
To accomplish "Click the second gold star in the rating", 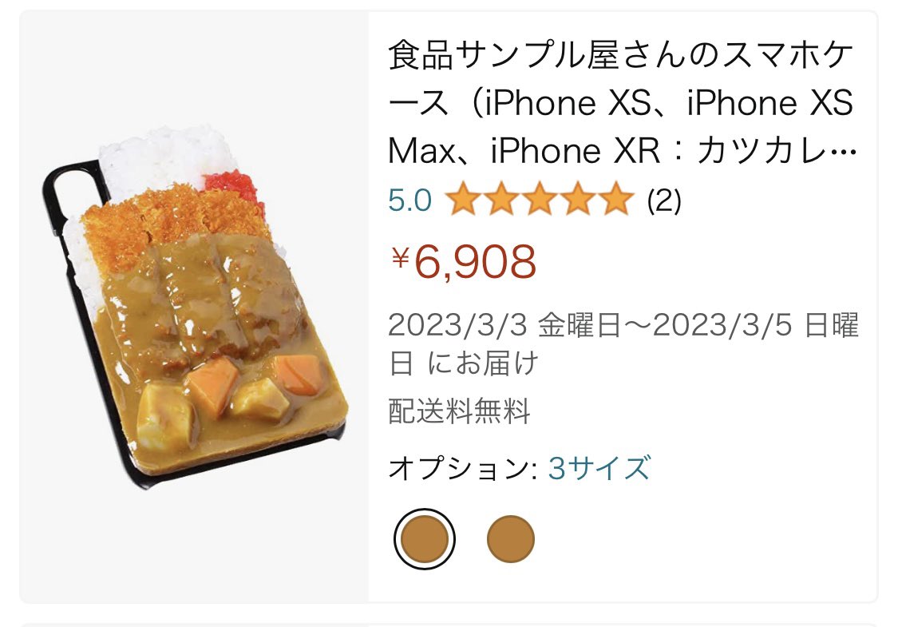I will coord(501,199).
